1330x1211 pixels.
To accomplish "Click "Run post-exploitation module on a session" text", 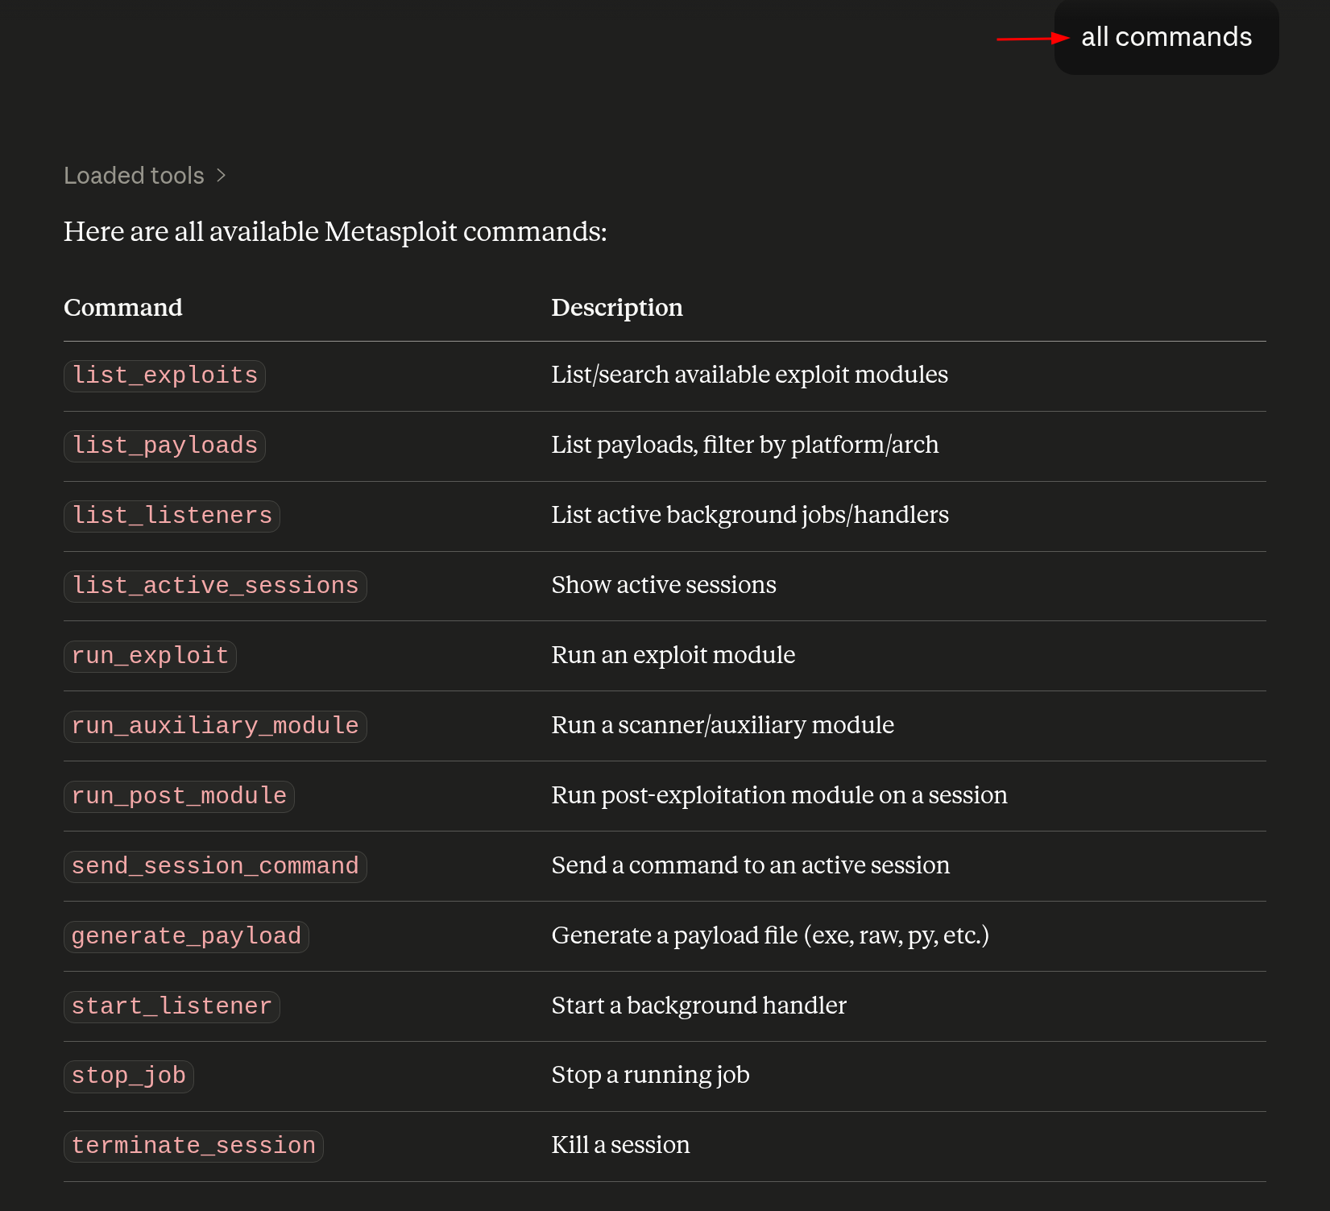I will tap(779, 795).
